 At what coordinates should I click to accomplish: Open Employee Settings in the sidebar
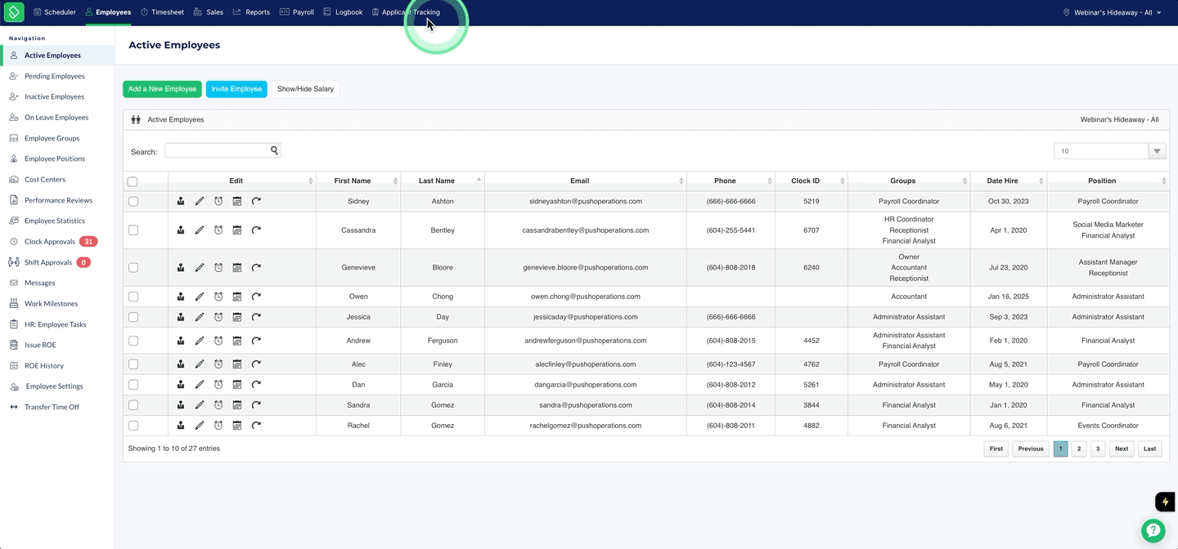coord(54,386)
